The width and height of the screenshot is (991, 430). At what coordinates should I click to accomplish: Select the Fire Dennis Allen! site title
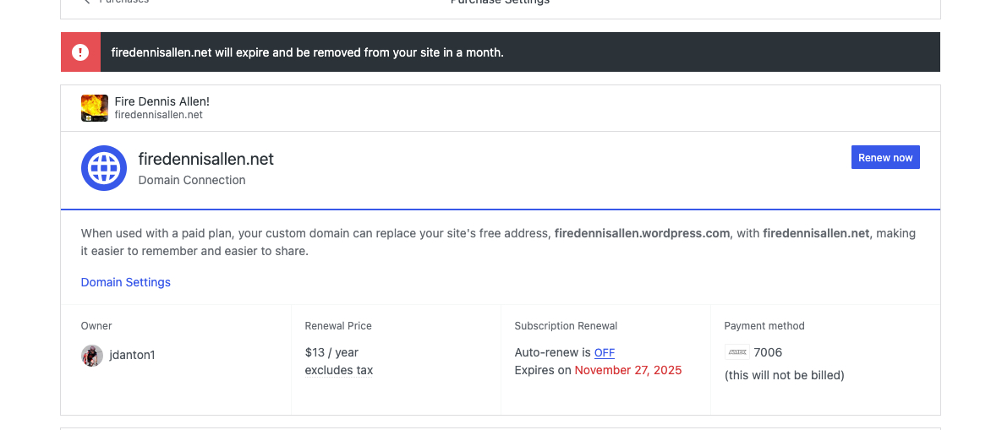click(x=162, y=101)
